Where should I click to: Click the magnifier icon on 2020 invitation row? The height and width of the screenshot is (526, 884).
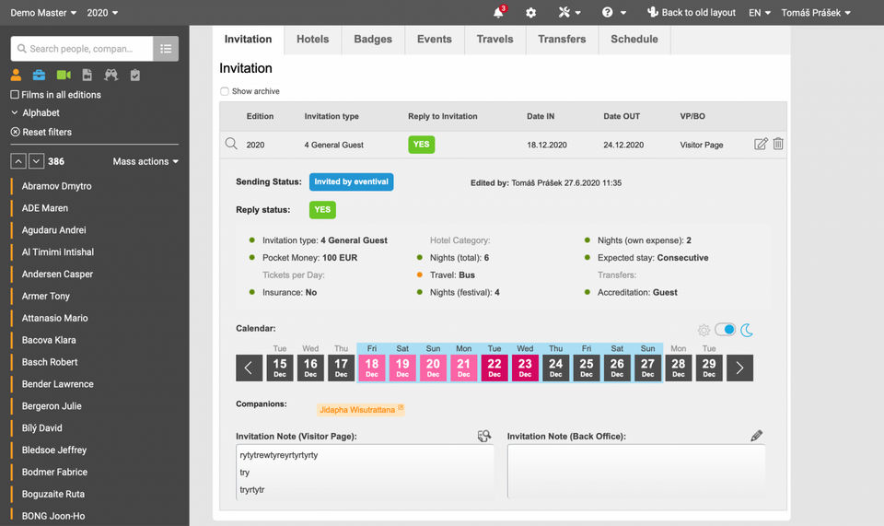231,144
